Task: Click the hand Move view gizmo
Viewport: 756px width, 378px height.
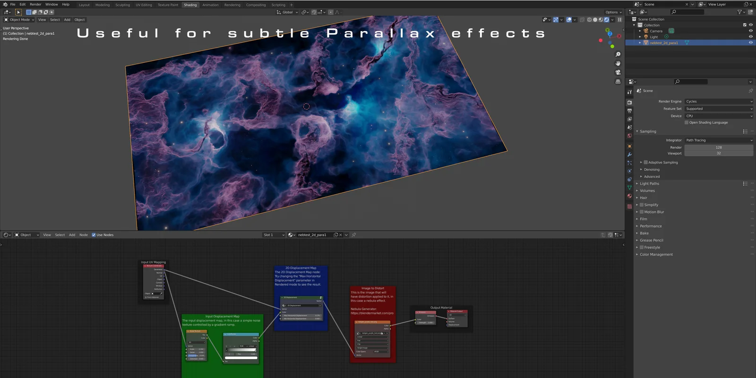Action: pyautogui.click(x=618, y=63)
